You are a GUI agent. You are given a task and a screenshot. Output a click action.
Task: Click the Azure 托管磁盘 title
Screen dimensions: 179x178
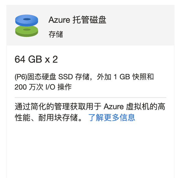[x=77, y=20]
